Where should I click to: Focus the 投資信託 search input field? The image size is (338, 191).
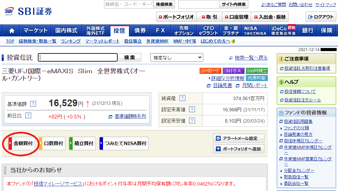coord(78,58)
